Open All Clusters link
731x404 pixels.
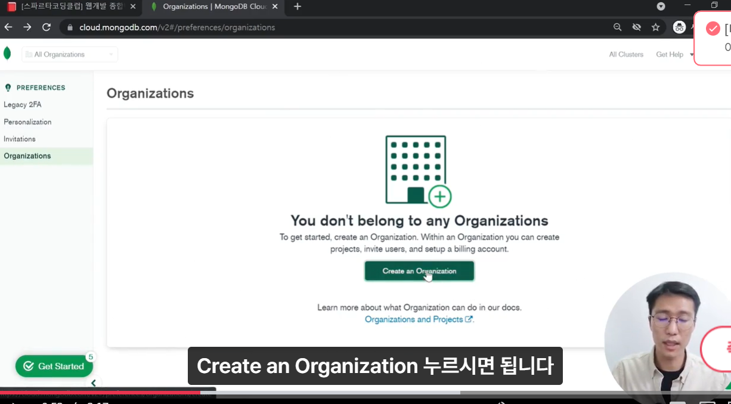tap(626, 54)
